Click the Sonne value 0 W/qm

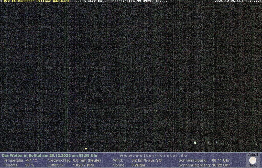(x=138, y=165)
